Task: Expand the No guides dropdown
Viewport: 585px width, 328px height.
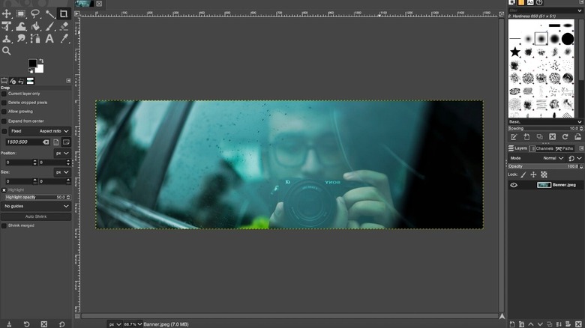Action: point(35,206)
